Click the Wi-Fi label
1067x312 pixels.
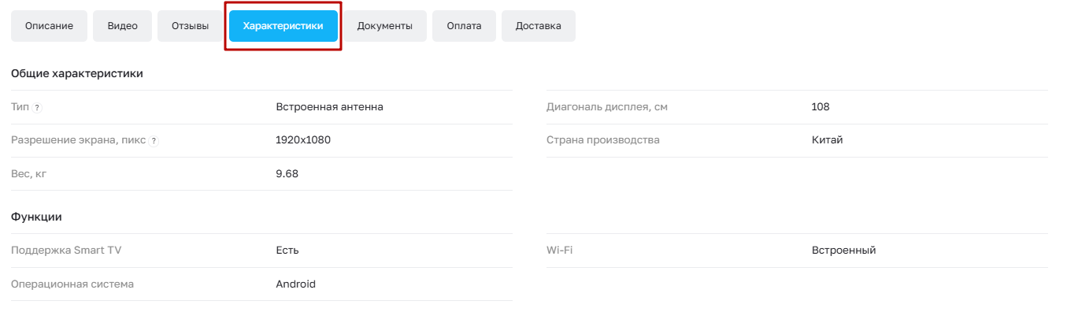pos(559,250)
